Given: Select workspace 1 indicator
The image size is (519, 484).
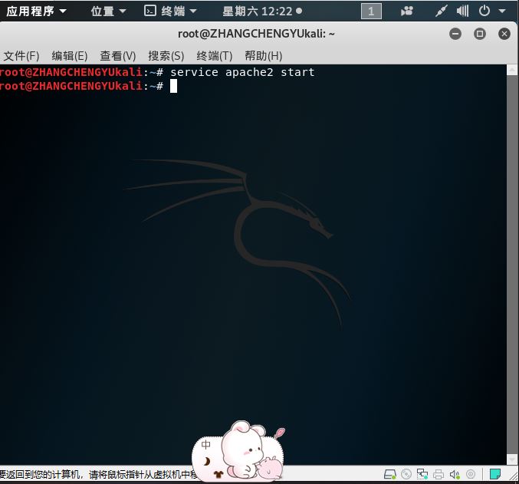Looking at the screenshot, I should click(371, 12).
